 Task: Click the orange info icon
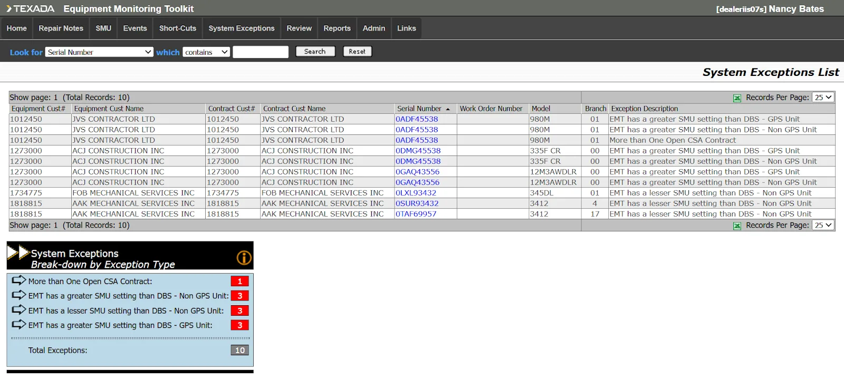[x=244, y=258]
